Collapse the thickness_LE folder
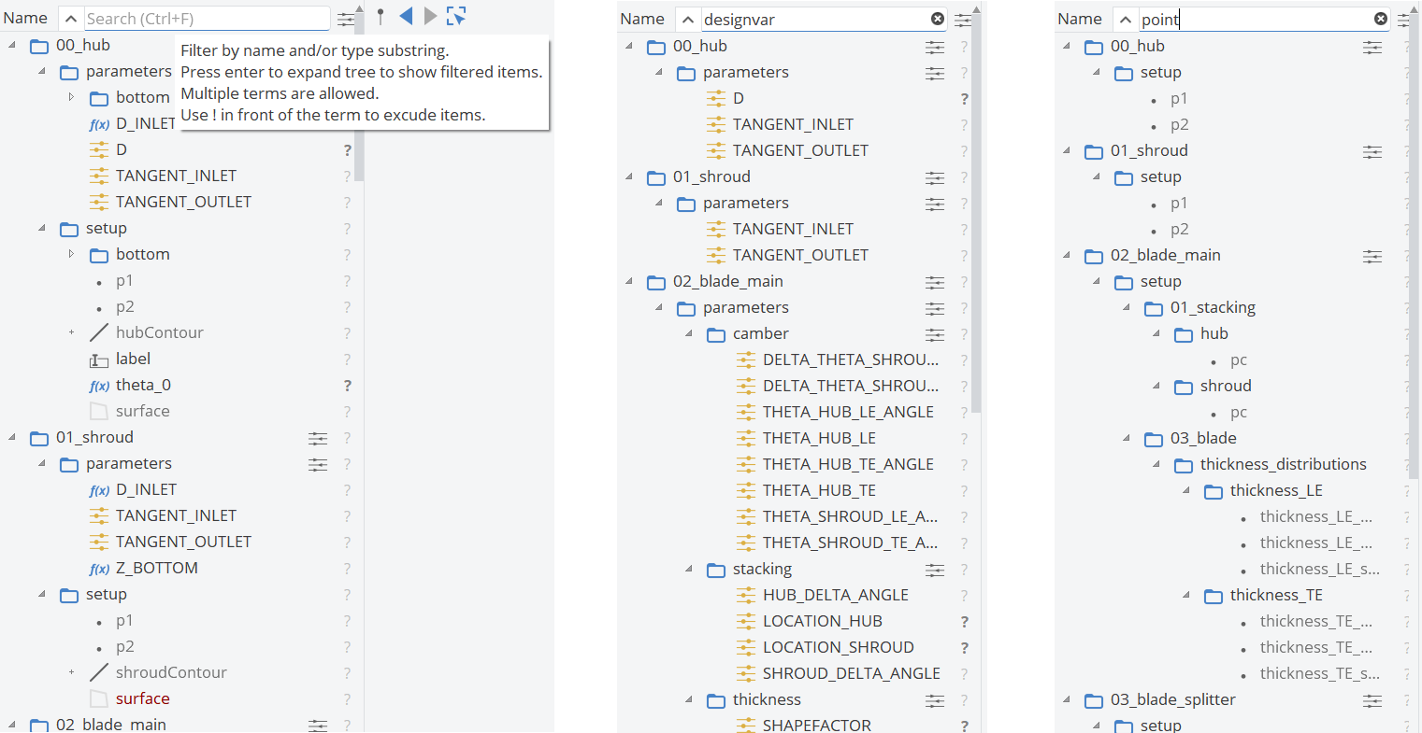The width and height of the screenshot is (1422, 733). [x=1186, y=490]
